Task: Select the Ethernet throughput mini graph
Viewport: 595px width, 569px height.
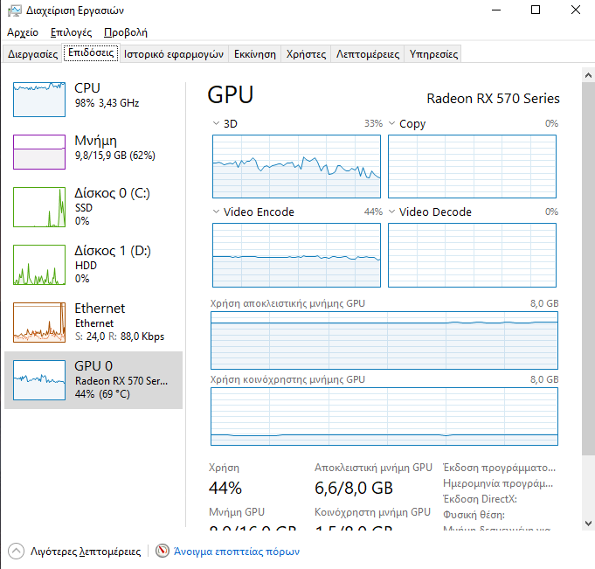Action: tap(39, 323)
